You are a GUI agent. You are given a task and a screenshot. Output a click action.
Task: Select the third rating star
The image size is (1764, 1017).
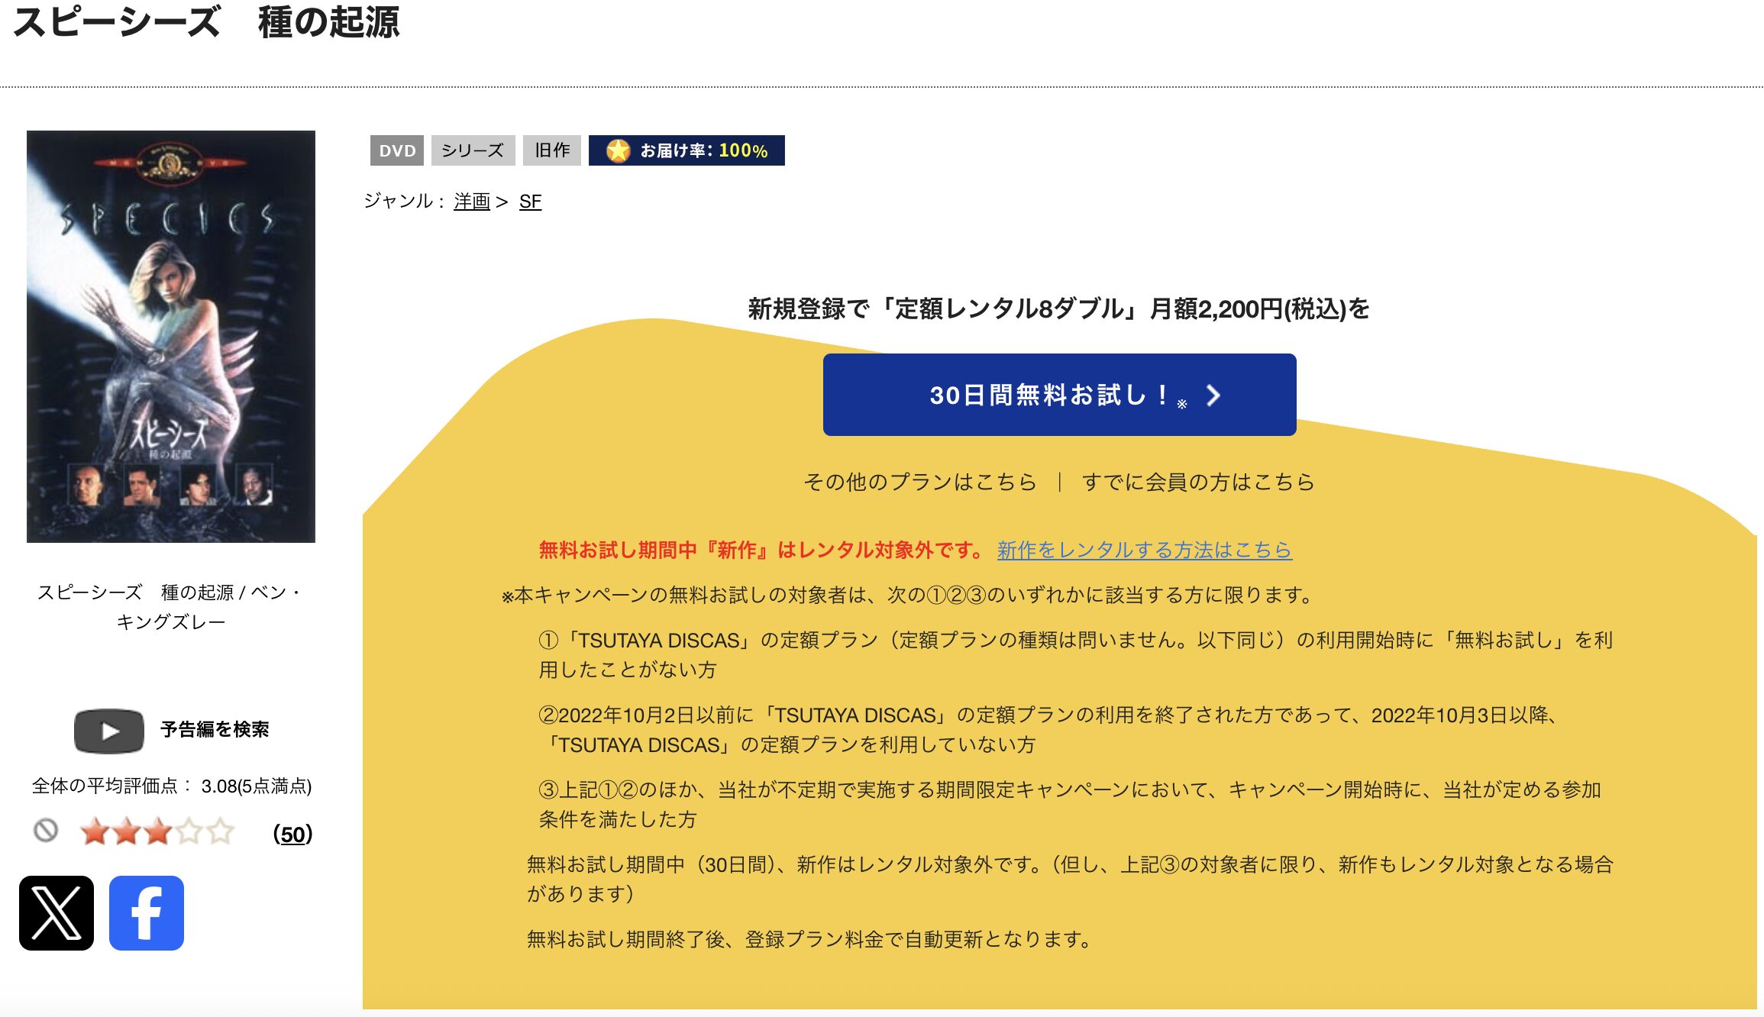(x=157, y=831)
